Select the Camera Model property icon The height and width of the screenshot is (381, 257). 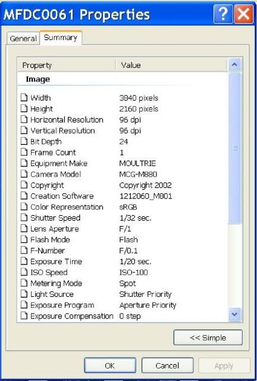click(x=24, y=174)
